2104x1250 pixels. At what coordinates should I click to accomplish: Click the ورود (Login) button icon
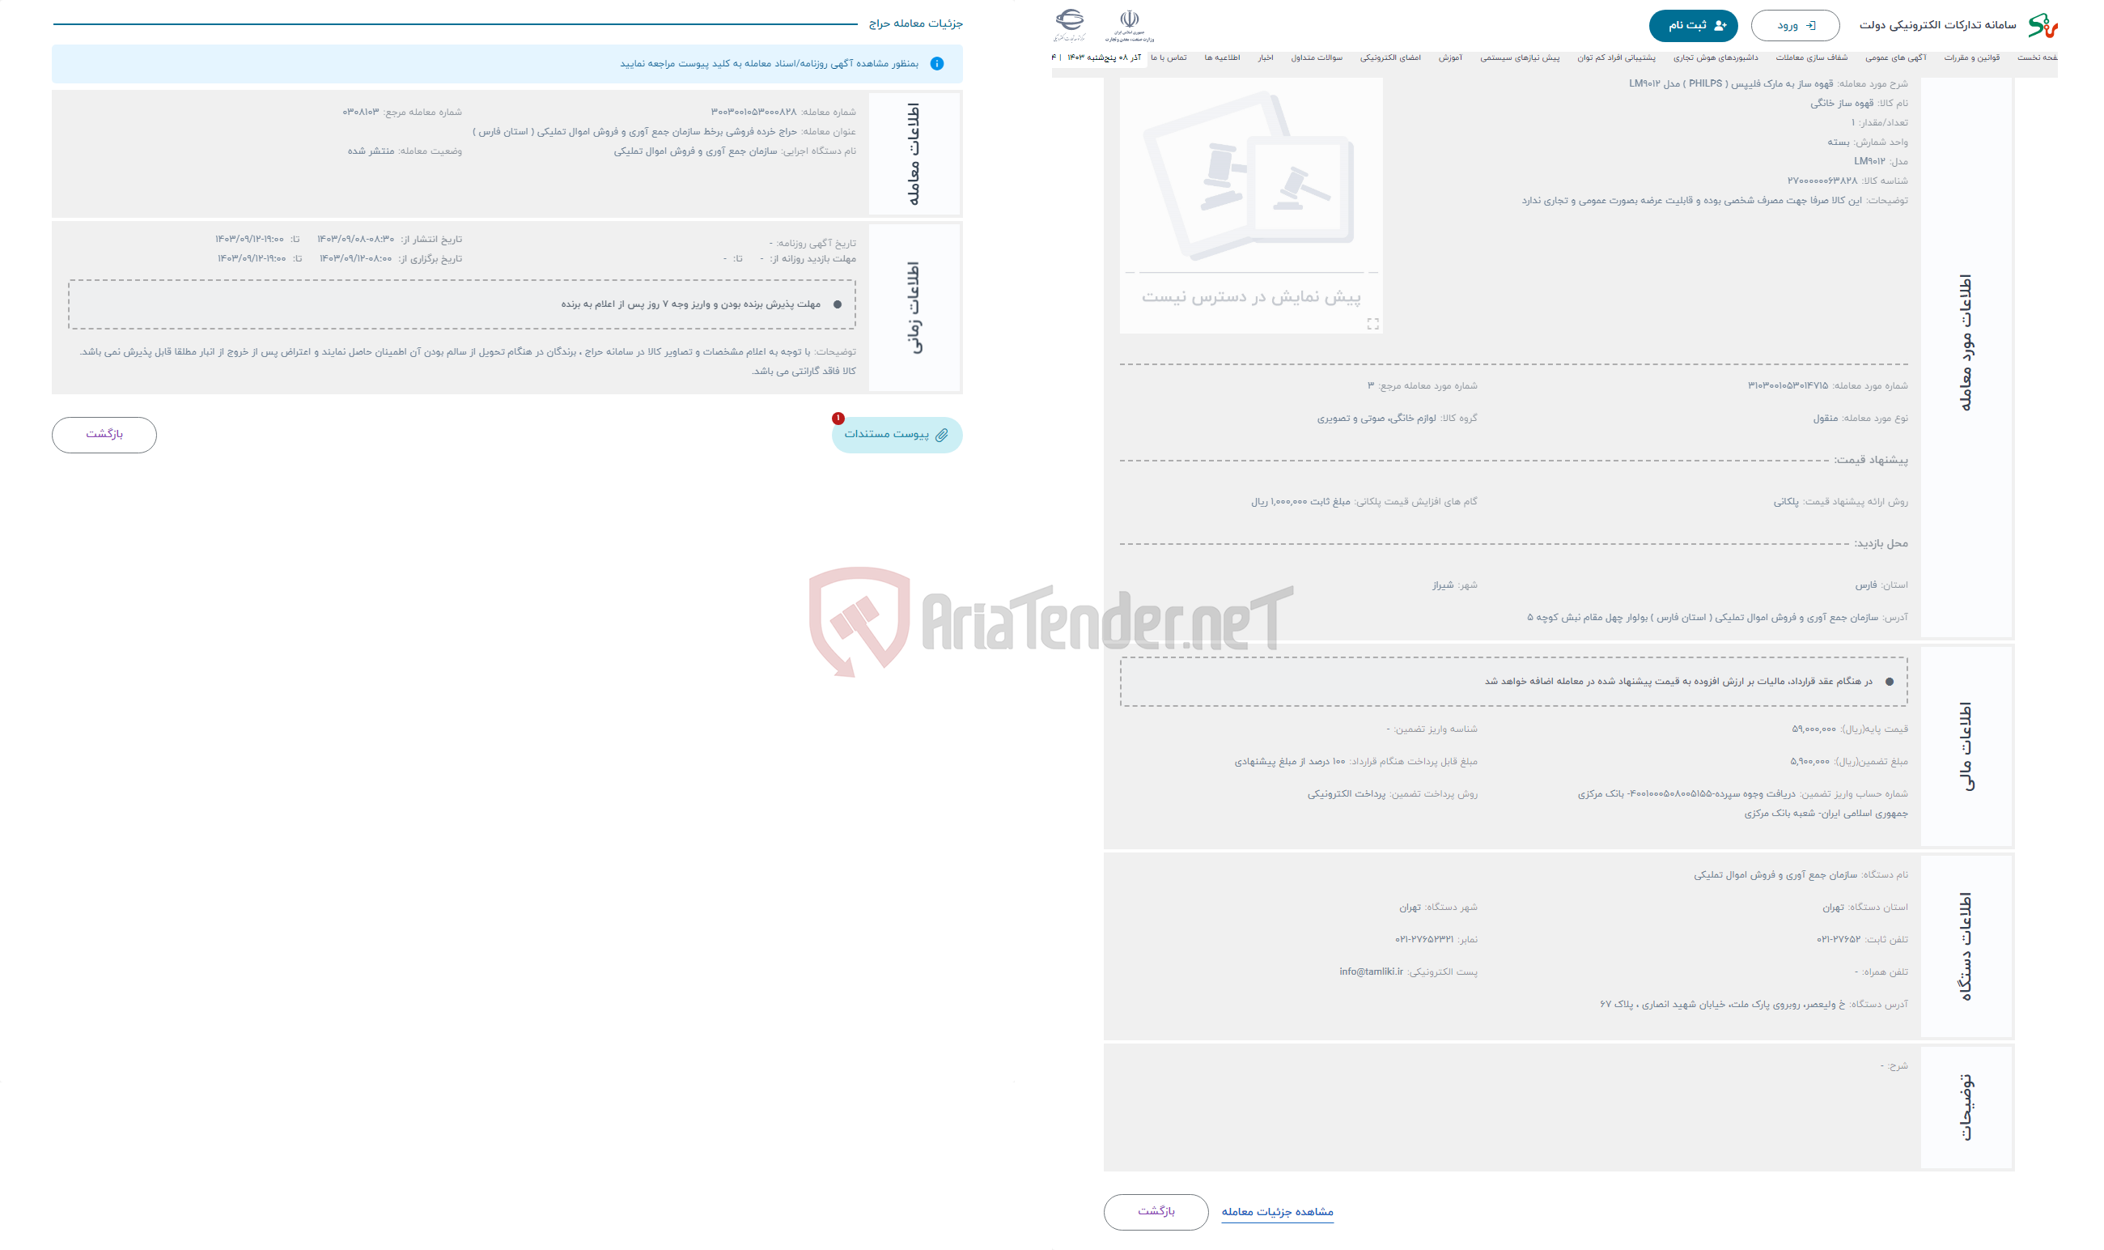click(x=1799, y=23)
